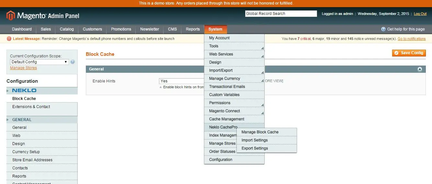
Task: Choose Import Settings submenu item
Action: click(267, 140)
